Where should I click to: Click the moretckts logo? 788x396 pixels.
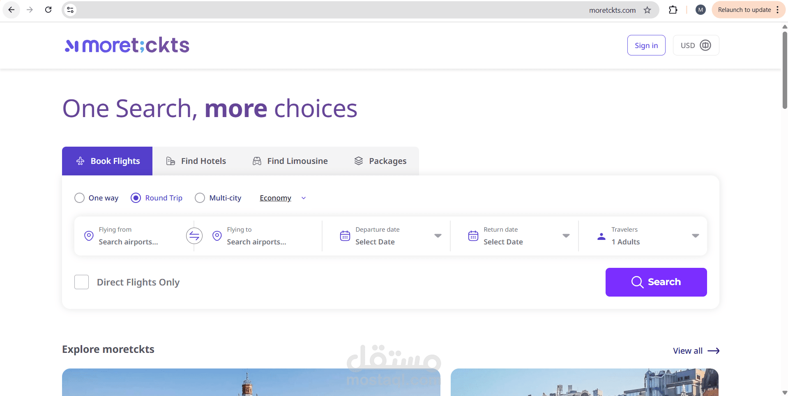pos(127,45)
